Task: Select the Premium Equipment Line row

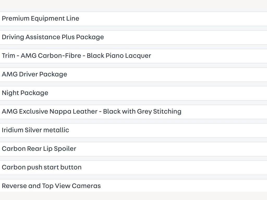Action: click(133, 19)
